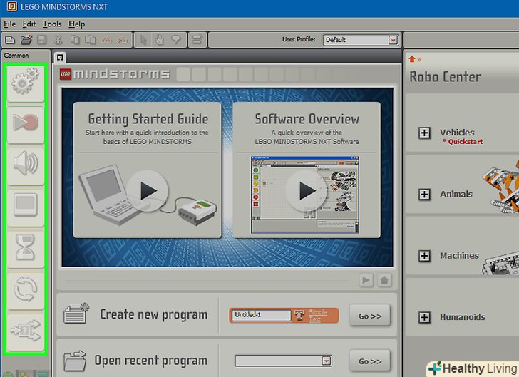Select the Pan hand tool
Viewport: 519px width, 377px height.
click(x=160, y=40)
